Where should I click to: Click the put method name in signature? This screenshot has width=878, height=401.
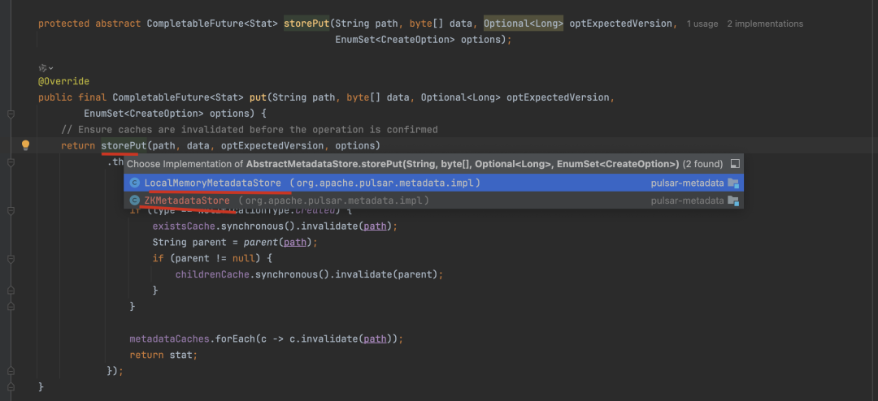click(259, 97)
